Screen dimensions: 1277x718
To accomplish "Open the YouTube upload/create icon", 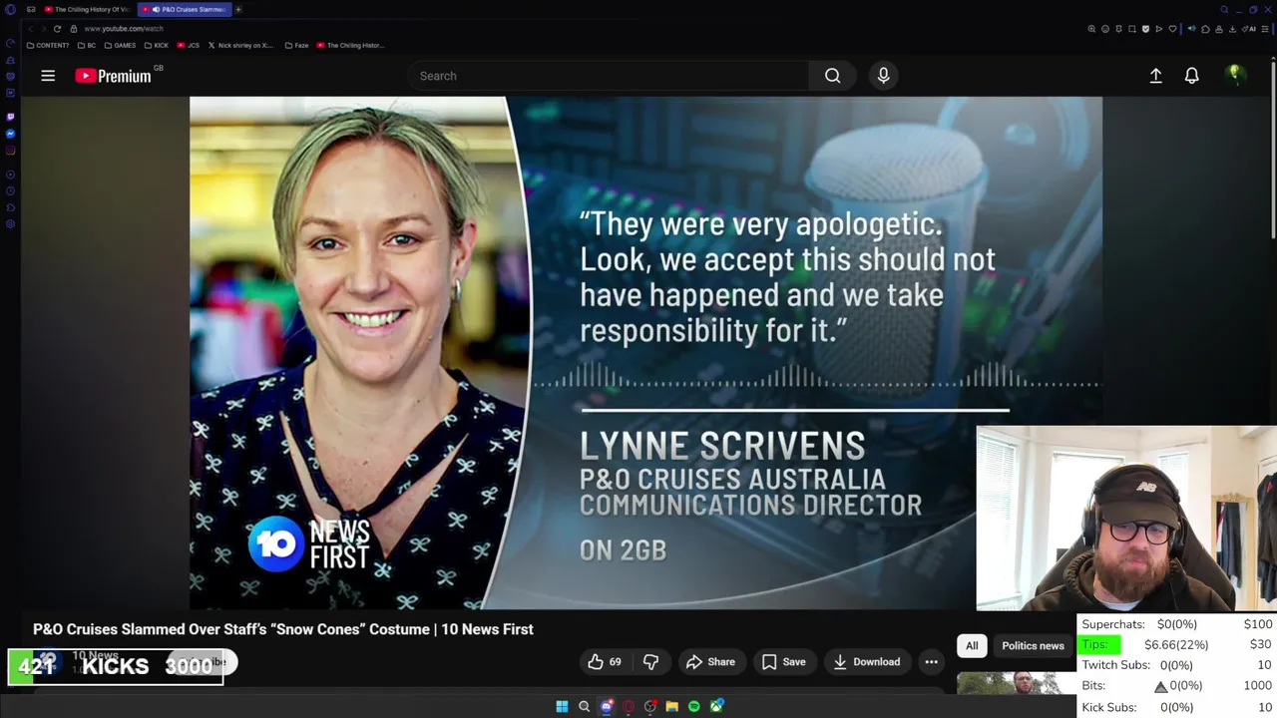I will [x=1155, y=76].
